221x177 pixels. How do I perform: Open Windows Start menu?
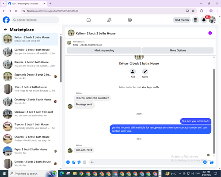(4, 173)
